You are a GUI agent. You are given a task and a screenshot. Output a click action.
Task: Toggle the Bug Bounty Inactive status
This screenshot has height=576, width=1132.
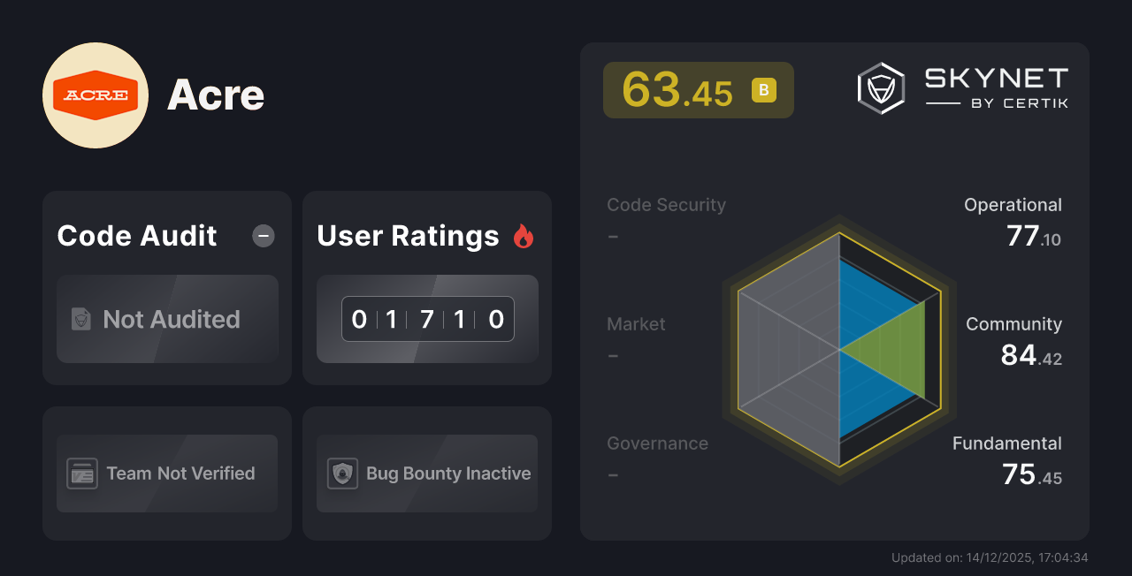(x=426, y=474)
